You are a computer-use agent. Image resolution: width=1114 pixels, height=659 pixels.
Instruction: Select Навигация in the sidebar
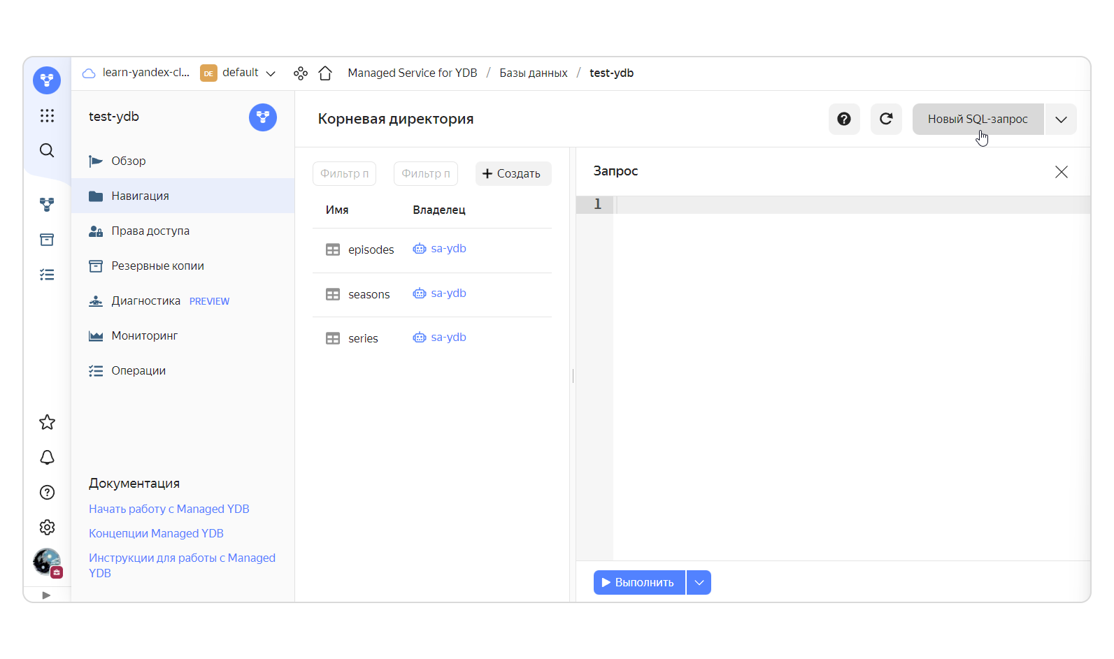point(183,196)
